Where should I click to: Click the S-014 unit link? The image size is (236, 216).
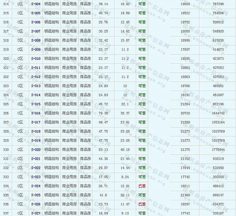point(35,95)
